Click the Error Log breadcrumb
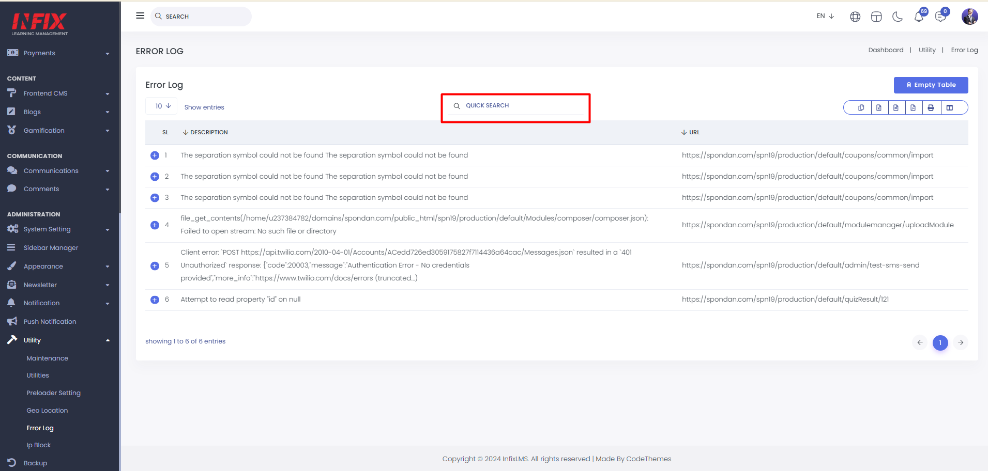Screen dimensions: 988x471 click(x=964, y=50)
